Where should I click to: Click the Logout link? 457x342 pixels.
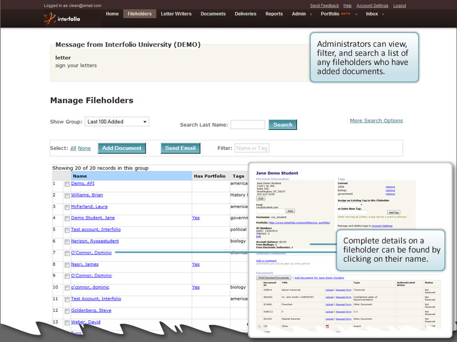pyautogui.click(x=399, y=6)
